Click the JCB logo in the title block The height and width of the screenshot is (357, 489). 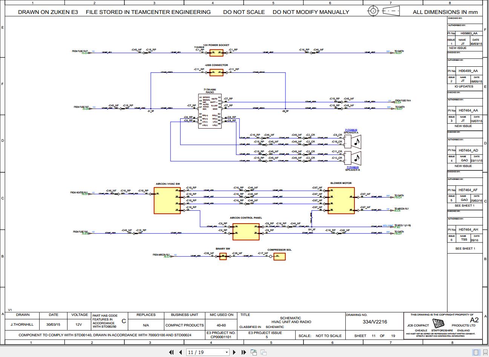(x=439, y=323)
